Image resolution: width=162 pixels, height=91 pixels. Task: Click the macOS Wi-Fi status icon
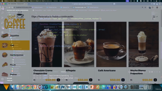[x=151, y=1]
